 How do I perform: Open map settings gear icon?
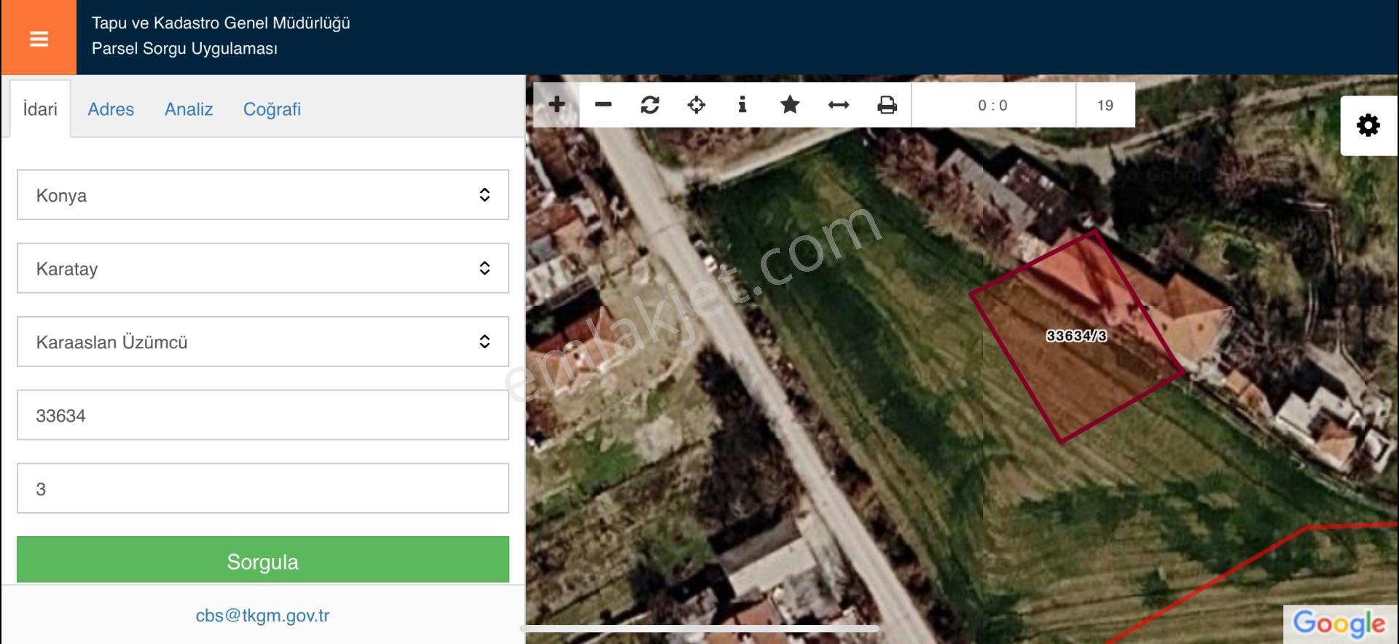(1368, 125)
